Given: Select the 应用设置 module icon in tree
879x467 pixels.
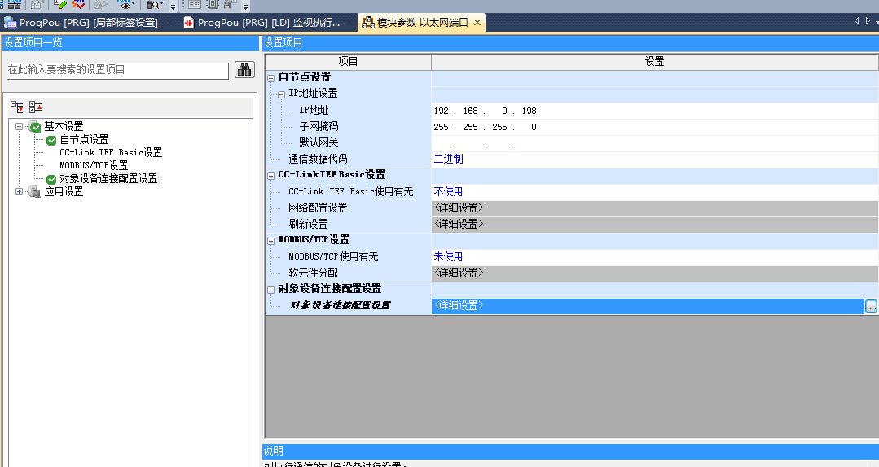Looking at the screenshot, I should 34,192.
